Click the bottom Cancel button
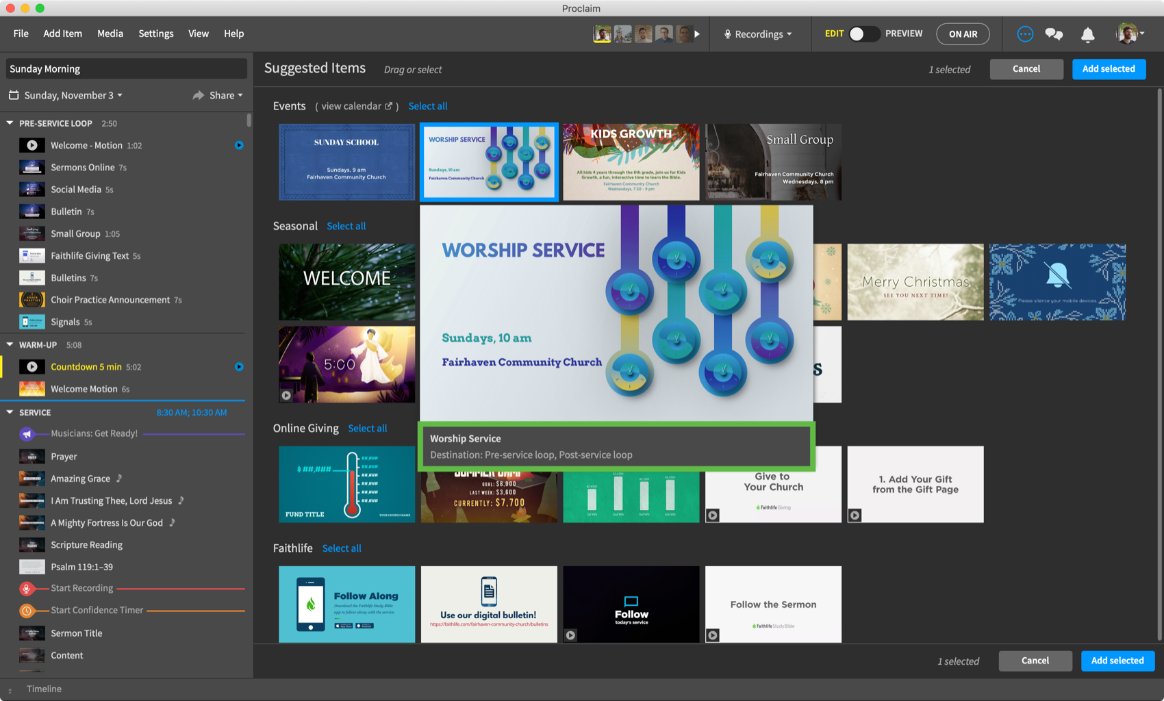 (x=1035, y=661)
